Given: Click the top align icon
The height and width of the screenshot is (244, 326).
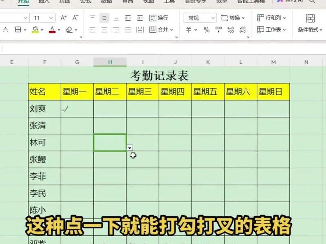Looking at the screenshot, I should click(x=93, y=18).
